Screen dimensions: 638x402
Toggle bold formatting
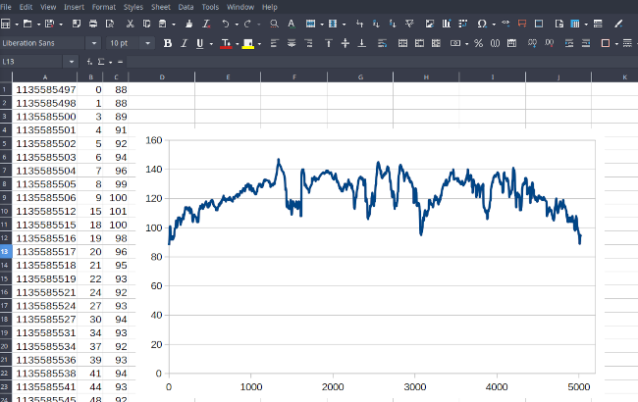tap(168, 43)
